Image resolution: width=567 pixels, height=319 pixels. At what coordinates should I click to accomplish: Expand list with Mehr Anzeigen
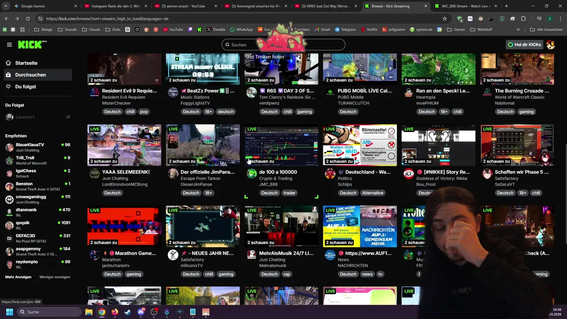(18, 277)
